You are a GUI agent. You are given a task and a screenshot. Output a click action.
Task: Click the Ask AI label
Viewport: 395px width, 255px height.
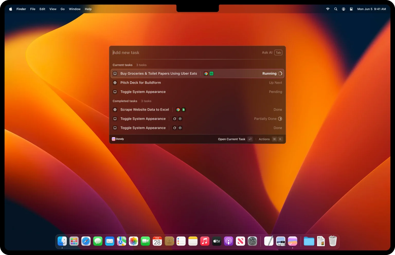pyautogui.click(x=267, y=52)
